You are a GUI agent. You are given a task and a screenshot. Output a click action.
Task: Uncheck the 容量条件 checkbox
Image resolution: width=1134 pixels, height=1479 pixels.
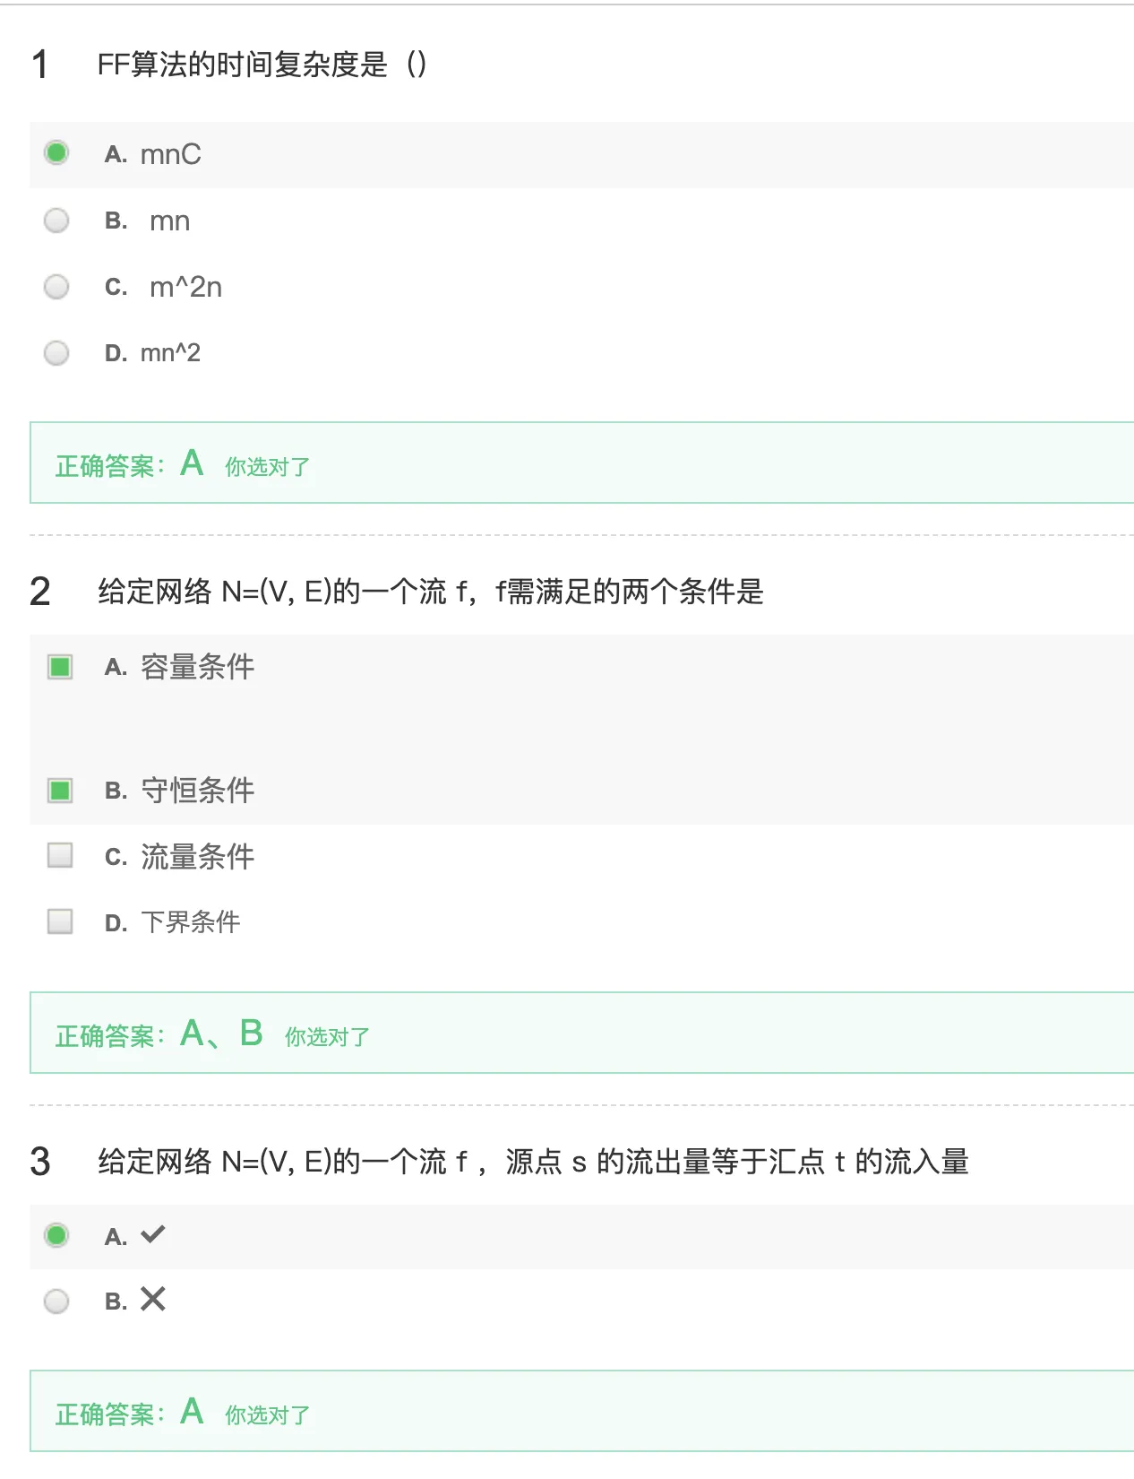(60, 667)
